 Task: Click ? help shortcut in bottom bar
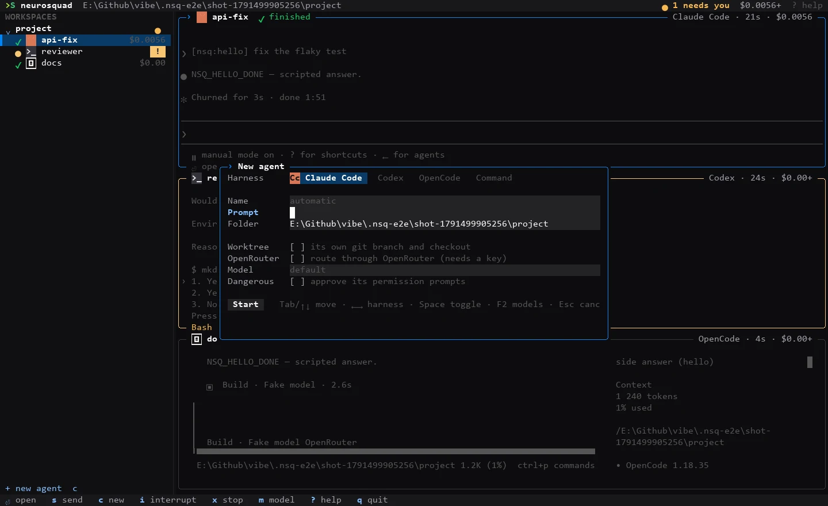coord(326,500)
